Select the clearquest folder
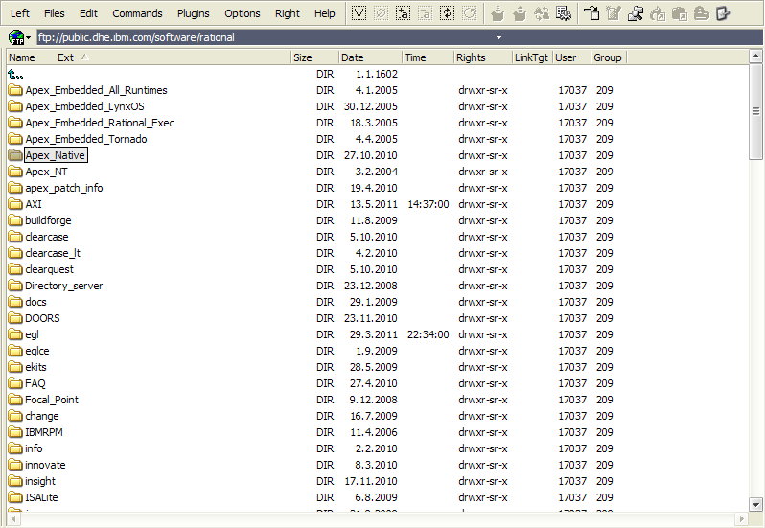 pyautogui.click(x=49, y=269)
